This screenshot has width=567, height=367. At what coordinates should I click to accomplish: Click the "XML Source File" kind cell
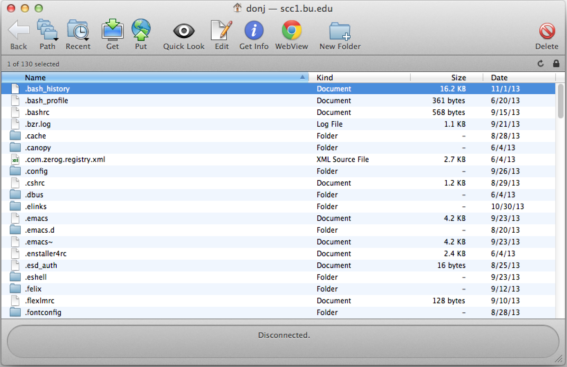coord(343,159)
